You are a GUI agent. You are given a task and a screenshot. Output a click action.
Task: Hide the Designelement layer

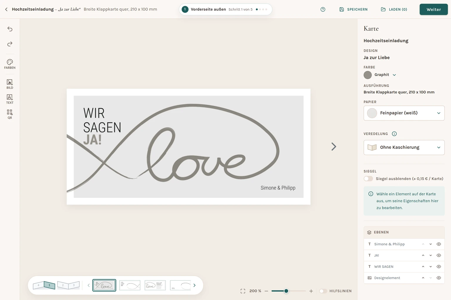click(439, 278)
